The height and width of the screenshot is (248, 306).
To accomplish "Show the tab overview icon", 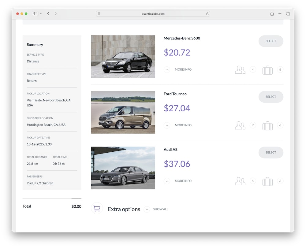I will 288,13.
